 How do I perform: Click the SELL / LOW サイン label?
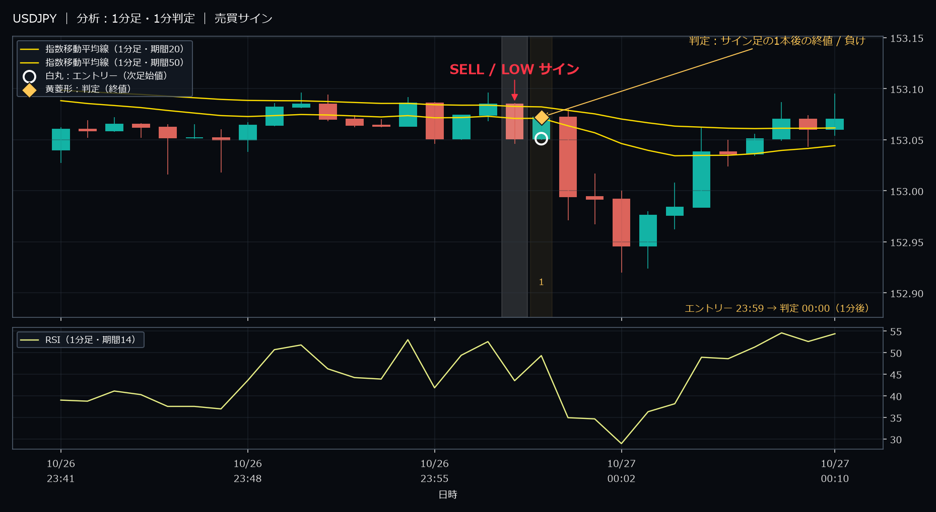point(514,69)
